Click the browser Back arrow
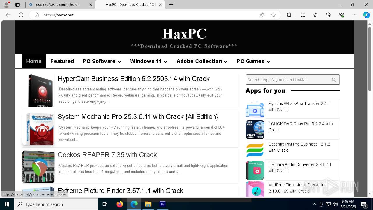This screenshot has height=210, width=373. (8, 15)
